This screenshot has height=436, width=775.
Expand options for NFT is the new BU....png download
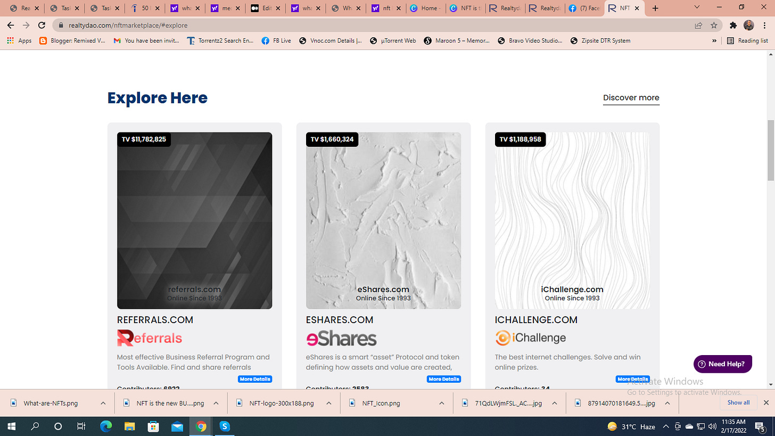[216, 403]
